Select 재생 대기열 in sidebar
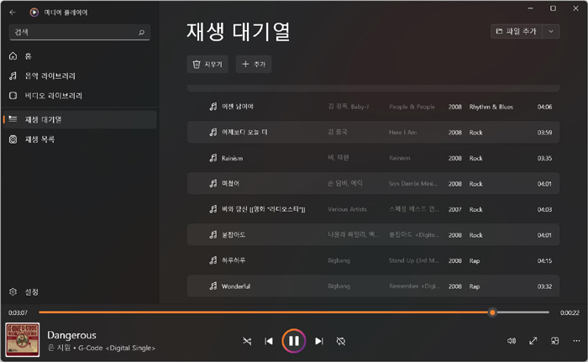Screen dimensions: 588x362 pos(80,119)
